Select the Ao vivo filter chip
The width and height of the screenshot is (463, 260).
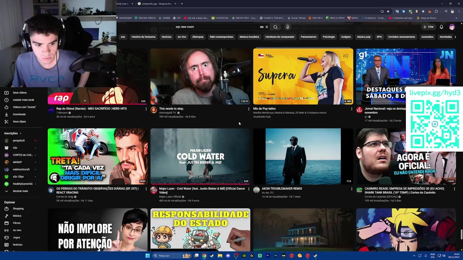pos(182,37)
